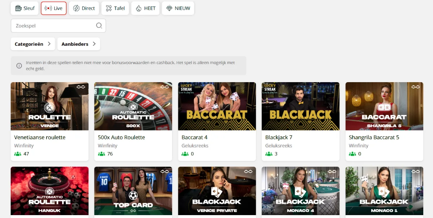Click the players icon under Blackjack 7
The width and height of the screenshot is (433, 218).
click(x=269, y=154)
